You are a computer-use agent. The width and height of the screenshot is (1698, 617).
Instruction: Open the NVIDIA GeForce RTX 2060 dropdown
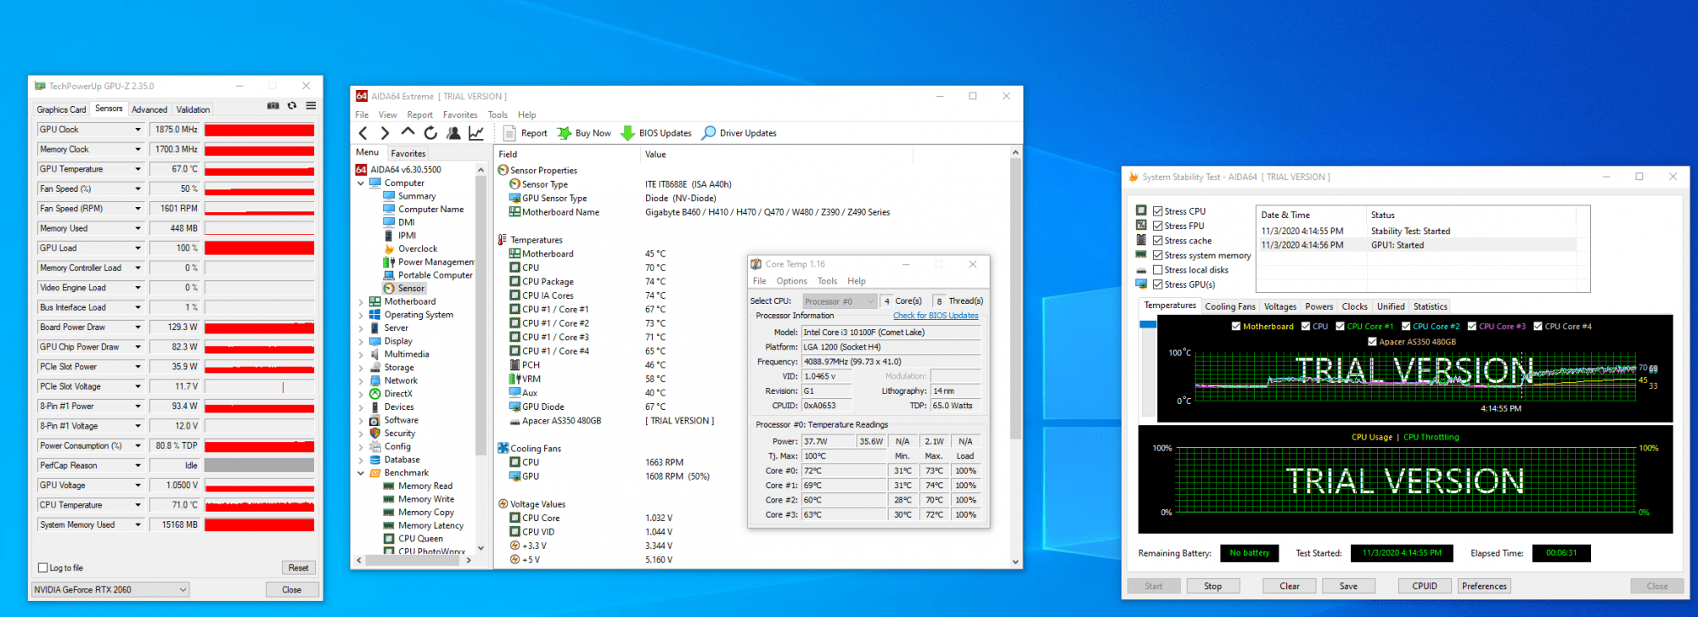pyautogui.click(x=110, y=590)
